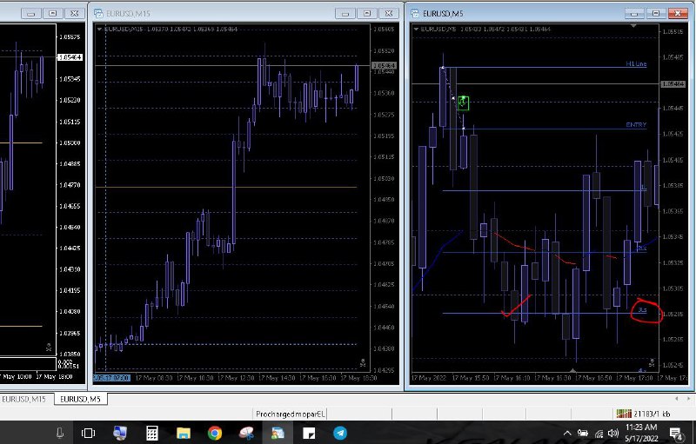696x444 pixels.
Task: Open Telegram from the taskbar
Action: pyautogui.click(x=340, y=433)
